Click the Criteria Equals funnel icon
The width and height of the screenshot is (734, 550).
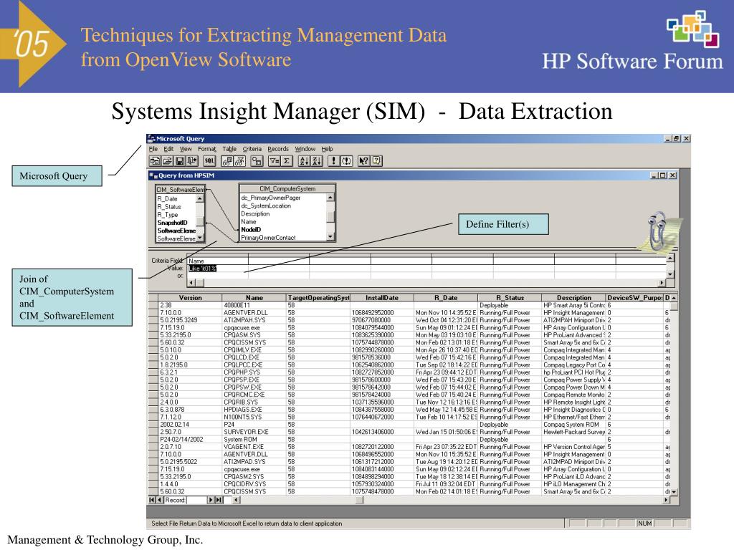pos(275,161)
